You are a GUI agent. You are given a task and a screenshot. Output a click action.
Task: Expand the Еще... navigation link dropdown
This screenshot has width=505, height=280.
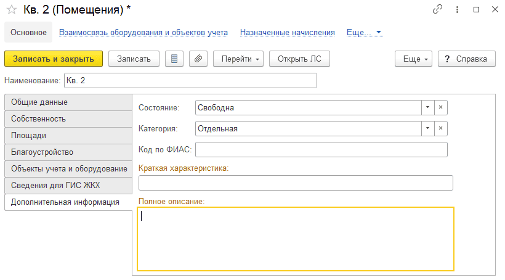click(365, 32)
